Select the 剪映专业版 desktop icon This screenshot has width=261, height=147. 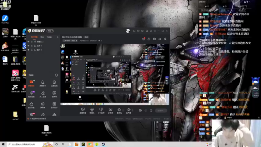[15, 89]
